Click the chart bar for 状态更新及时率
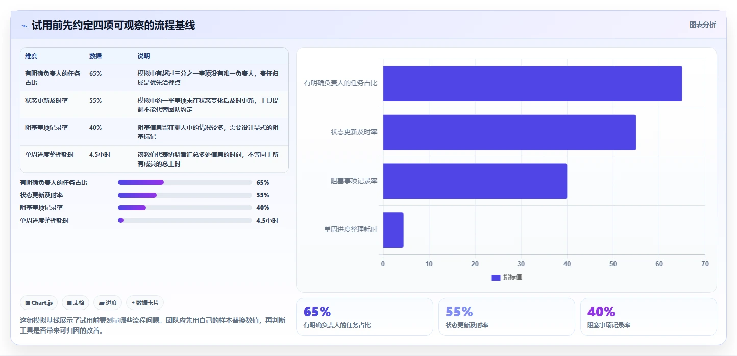This screenshot has width=737, height=356. pyautogui.click(x=509, y=132)
